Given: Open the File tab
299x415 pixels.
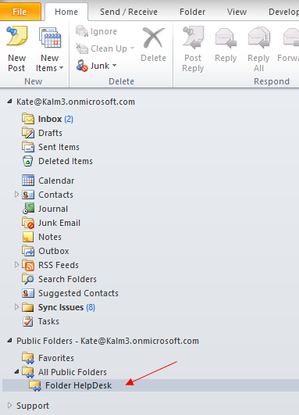Looking at the screenshot, I should click(20, 12).
